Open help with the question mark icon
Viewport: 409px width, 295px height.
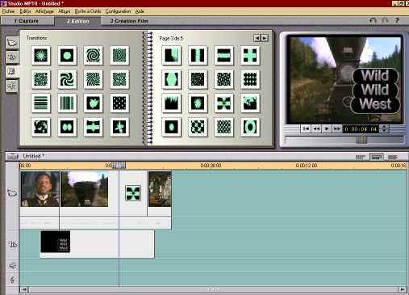397,20
